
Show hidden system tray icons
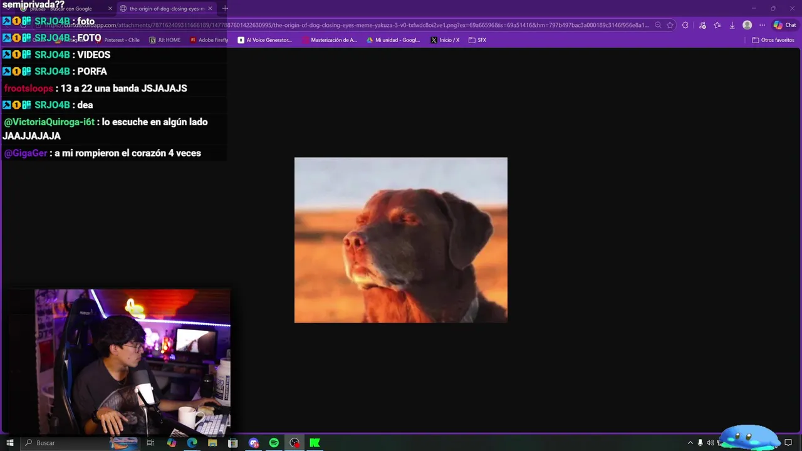point(690,443)
